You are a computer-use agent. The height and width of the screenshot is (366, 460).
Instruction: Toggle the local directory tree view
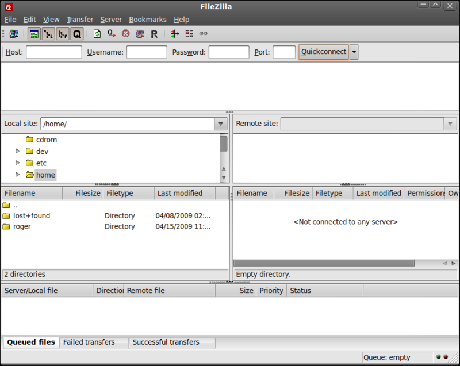(48, 33)
